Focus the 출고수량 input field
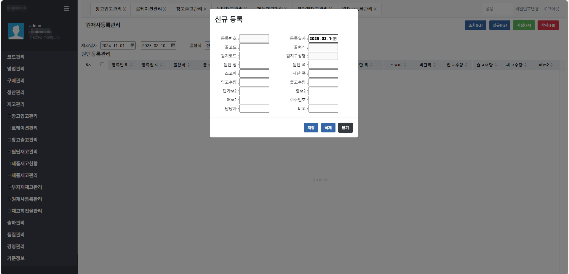This screenshot has height=274, width=569. click(323, 82)
